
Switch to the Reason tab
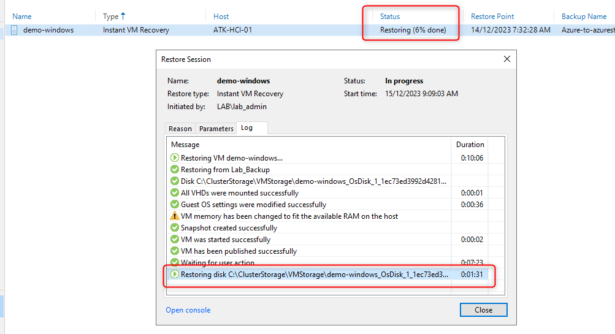(x=180, y=129)
